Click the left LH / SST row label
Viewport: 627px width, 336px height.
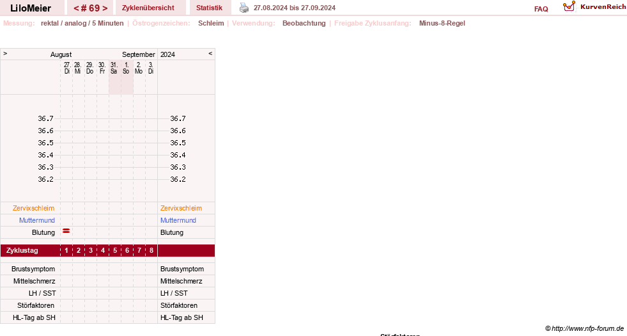42,294
